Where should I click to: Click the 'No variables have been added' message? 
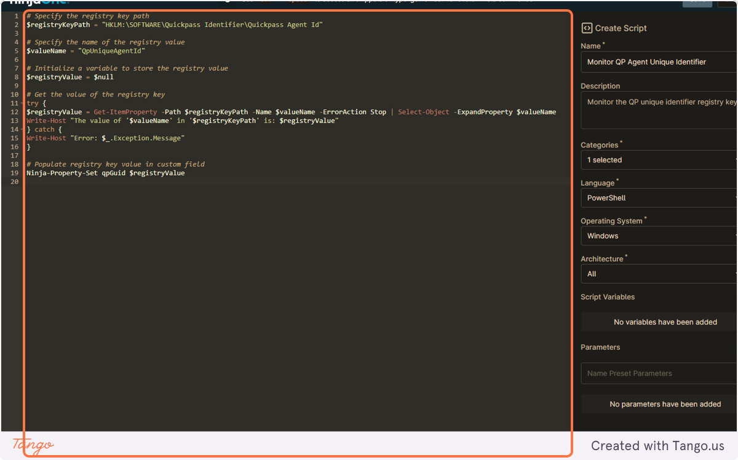click(665, 322)
